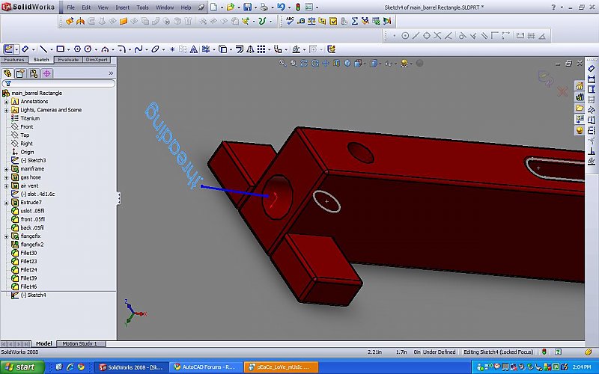The width and height of the screenshot is (599, 374).
Task: Open the Motion Study 1 tab
Action: point(79,343)
